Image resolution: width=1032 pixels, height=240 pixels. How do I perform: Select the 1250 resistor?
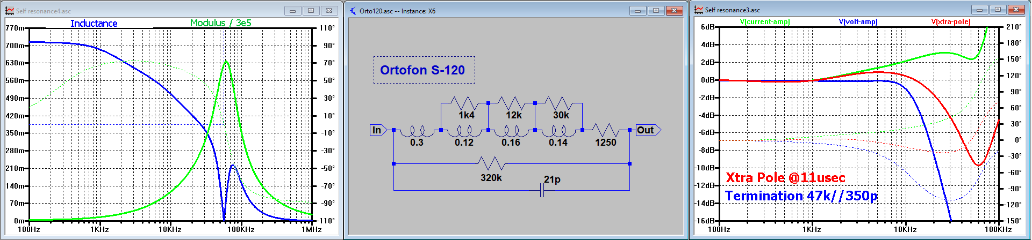[606, 130]
